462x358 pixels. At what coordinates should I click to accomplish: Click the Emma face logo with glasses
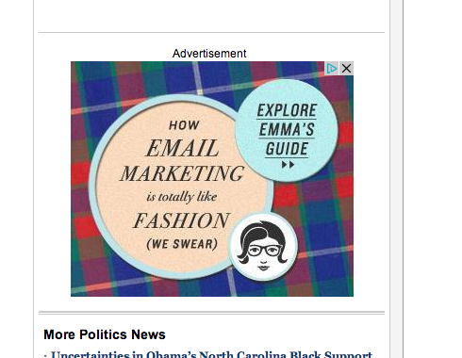tap(263, 247)
